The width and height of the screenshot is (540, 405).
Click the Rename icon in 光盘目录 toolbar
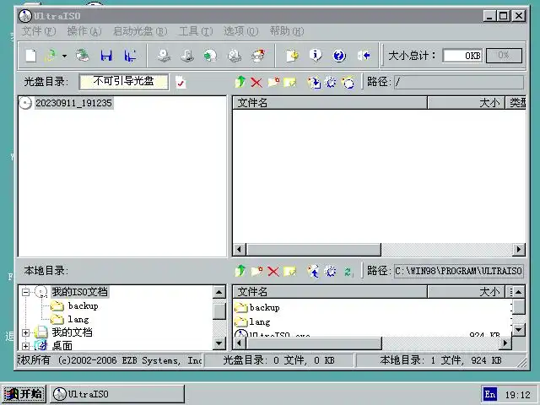pyautogui.click(x=290, y=83)
